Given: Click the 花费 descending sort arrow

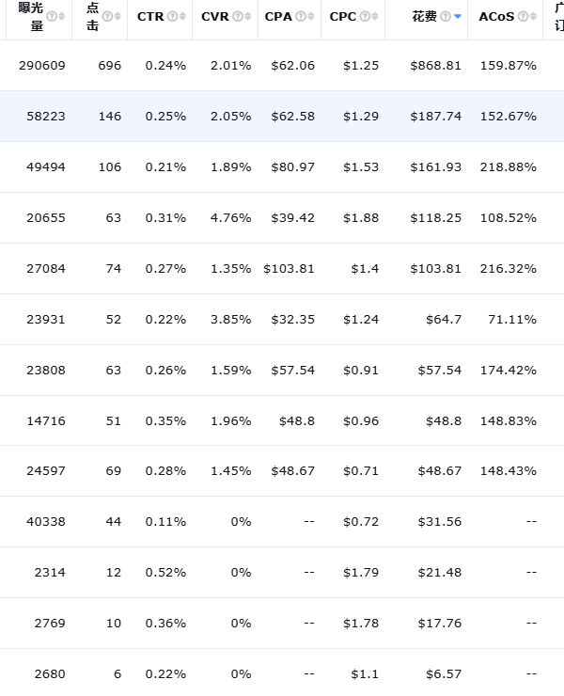Looking at the screenshot, I should click(457, 18).
